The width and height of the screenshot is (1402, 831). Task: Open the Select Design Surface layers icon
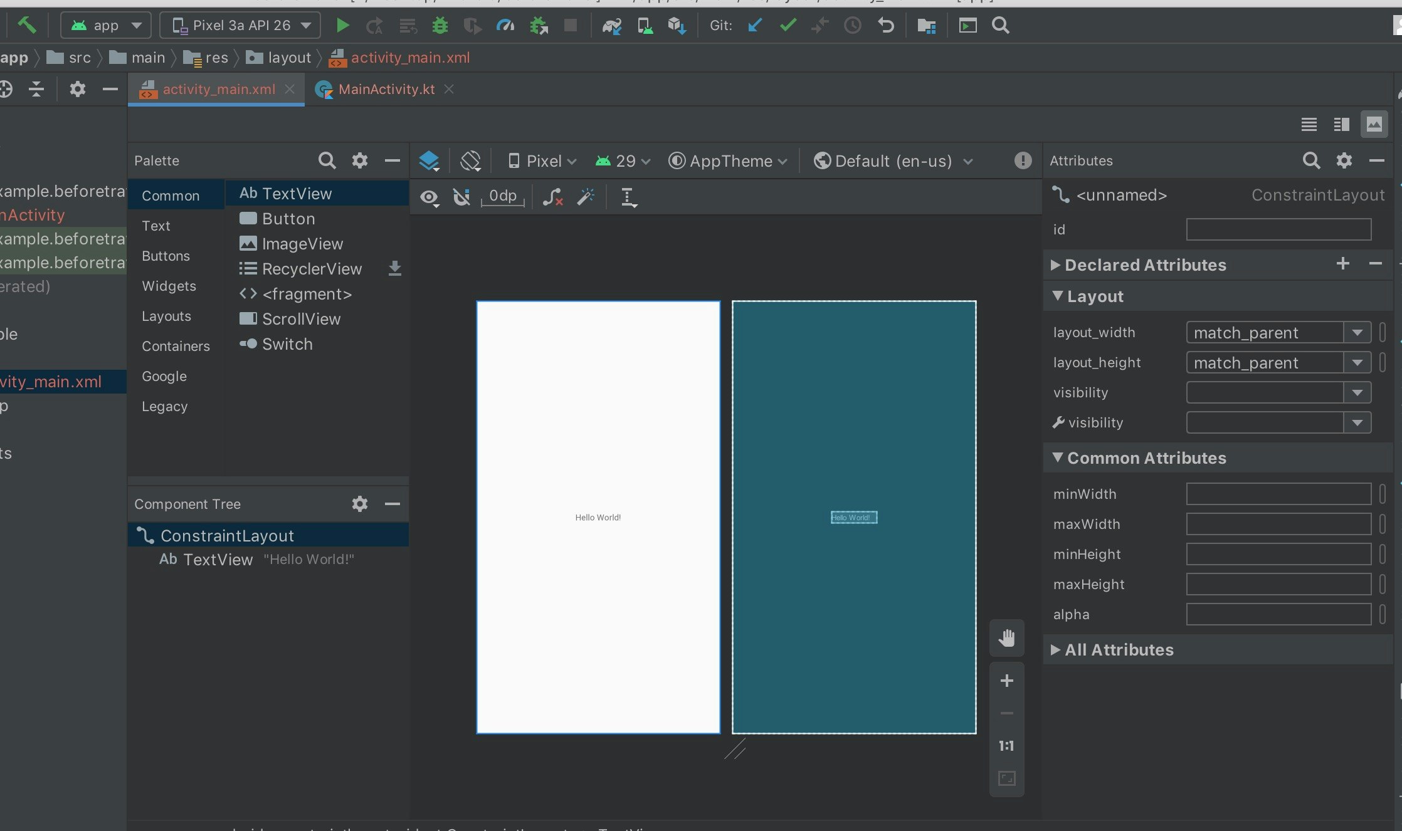tap(430, 161)
